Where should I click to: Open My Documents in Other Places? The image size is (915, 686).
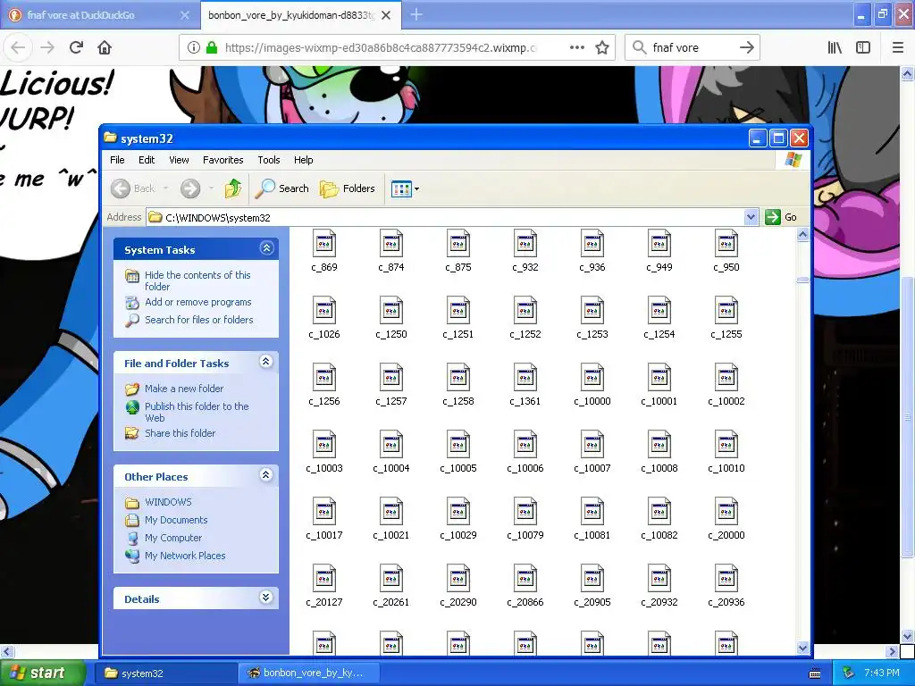(x=176, y=520)
